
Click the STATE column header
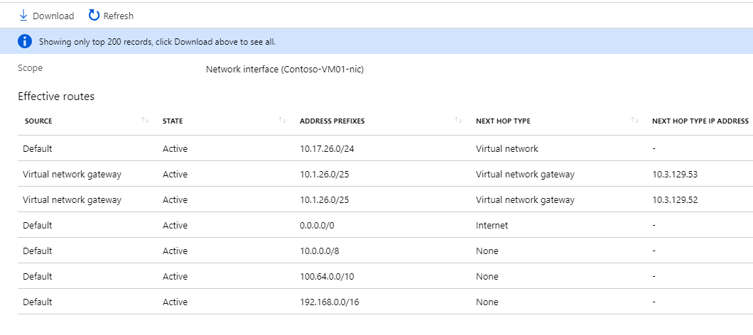click(173, 121)
